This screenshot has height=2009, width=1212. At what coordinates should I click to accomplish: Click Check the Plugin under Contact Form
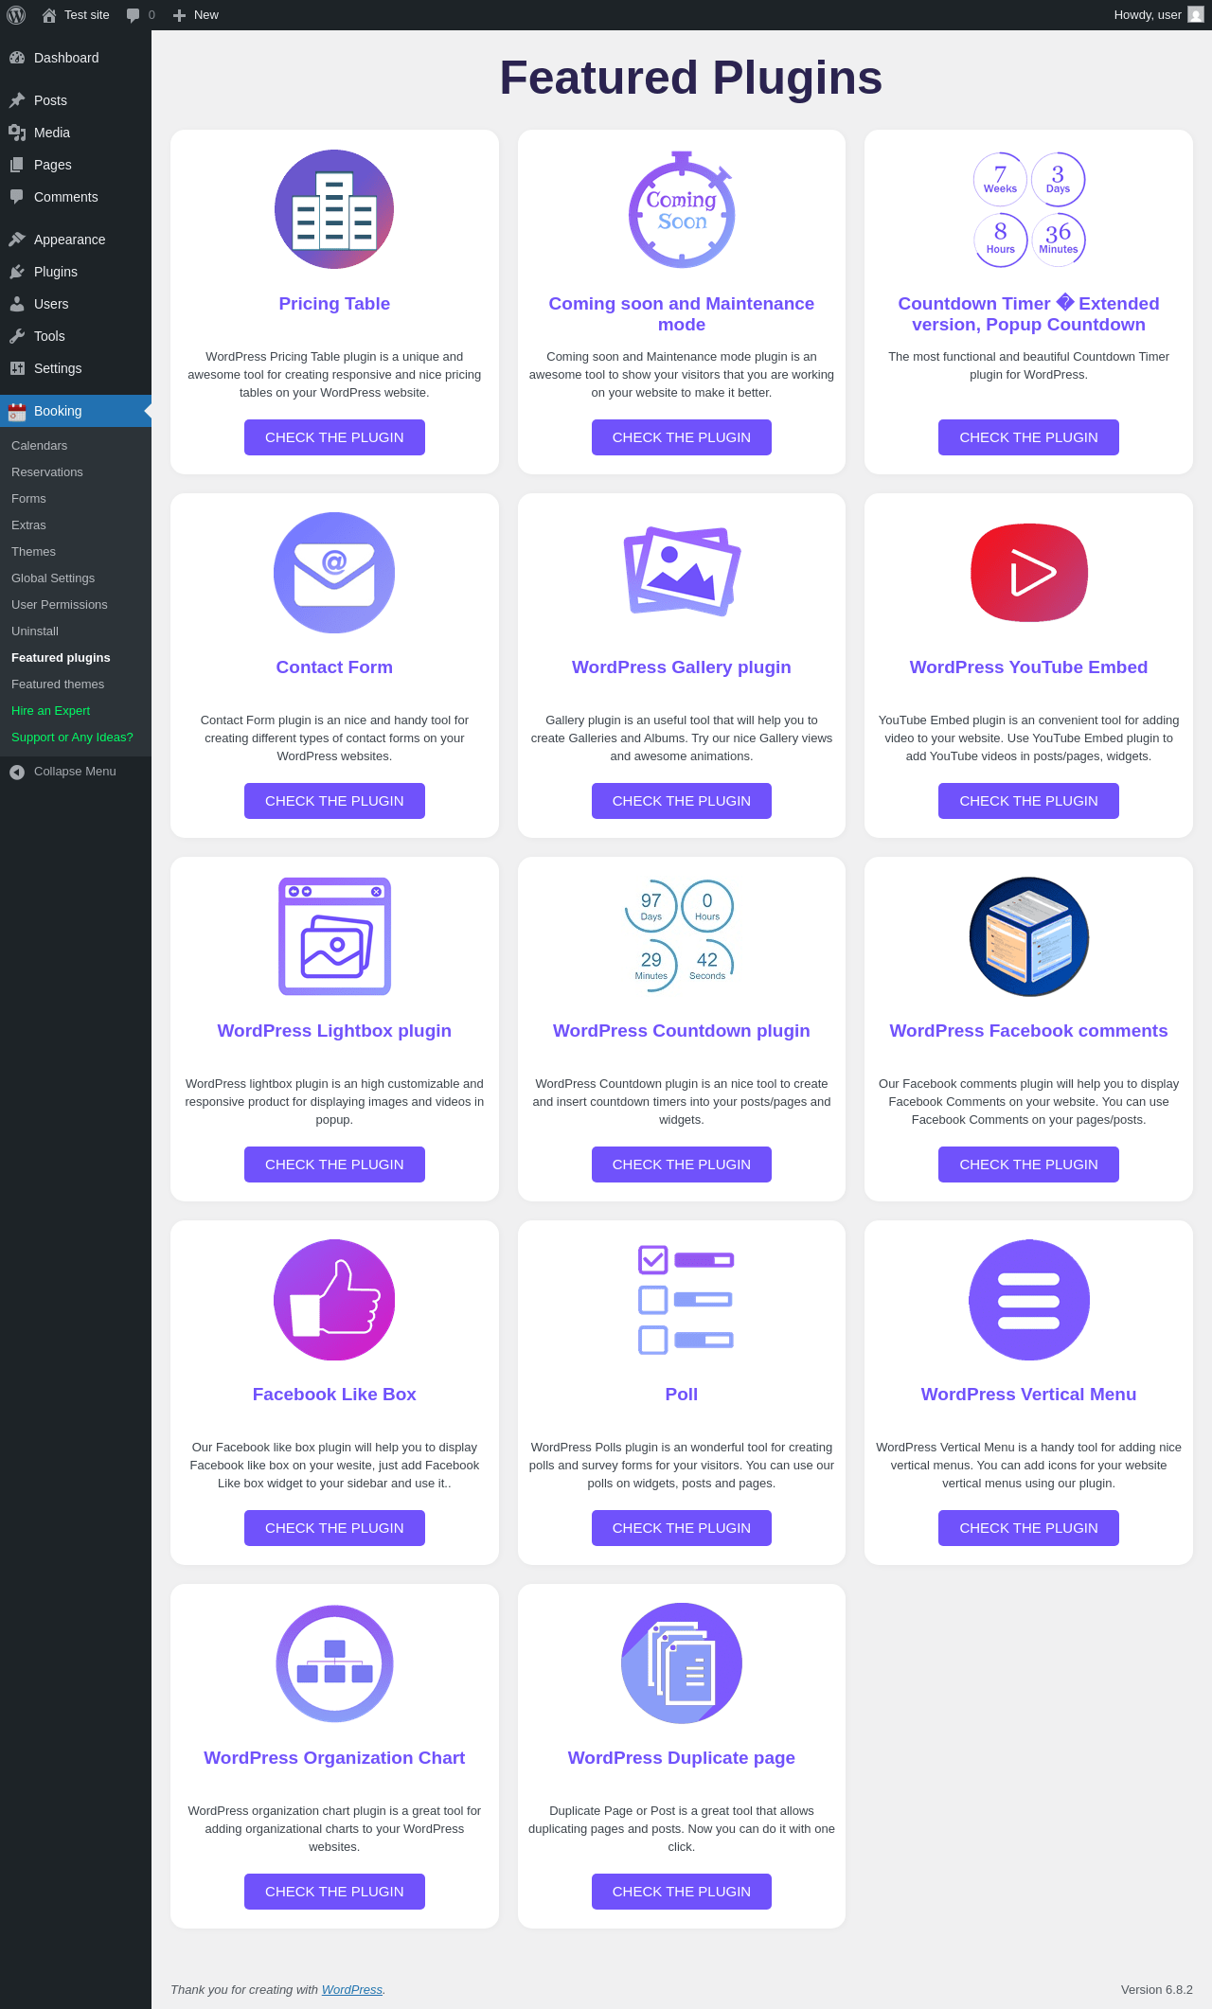coord(334,801)
